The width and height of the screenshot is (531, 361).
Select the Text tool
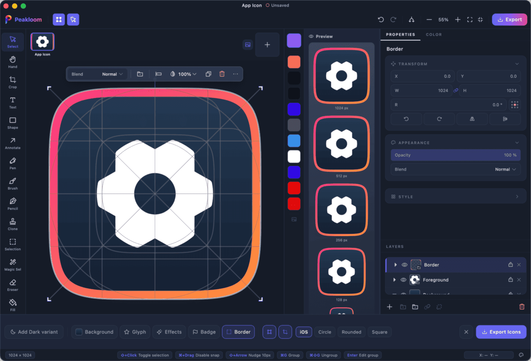[13, 103]
